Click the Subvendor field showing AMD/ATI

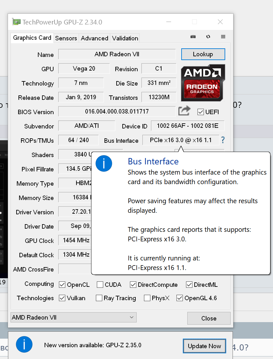point(87,126)
